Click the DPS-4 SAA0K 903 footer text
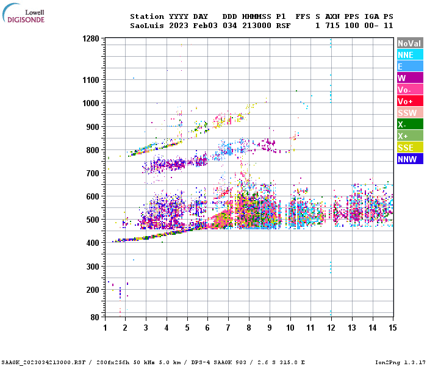The height and width of the screenshot is (366, 427). click(x=218, y=362)
